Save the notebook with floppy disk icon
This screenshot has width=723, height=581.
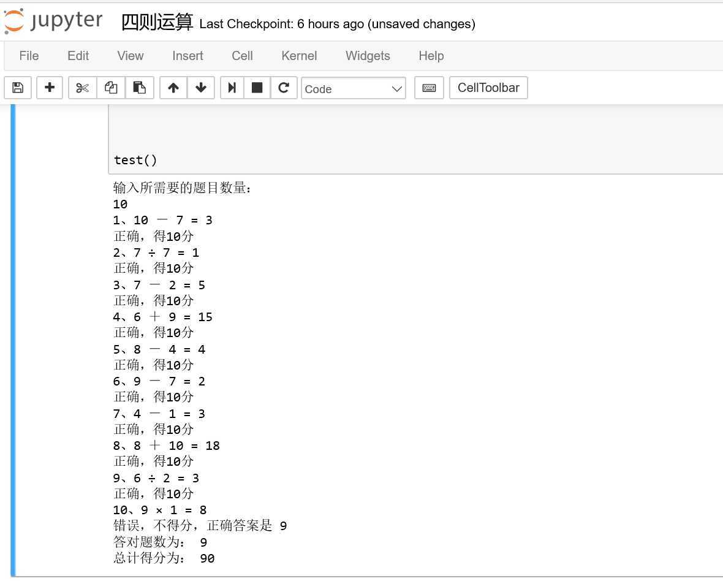pos(18,88)
